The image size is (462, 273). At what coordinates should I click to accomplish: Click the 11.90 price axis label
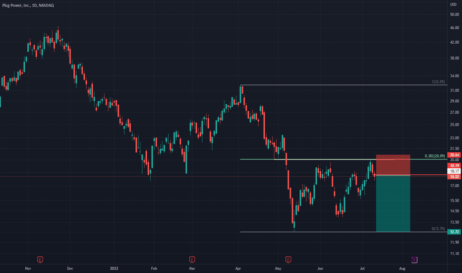tap(455, 242)
